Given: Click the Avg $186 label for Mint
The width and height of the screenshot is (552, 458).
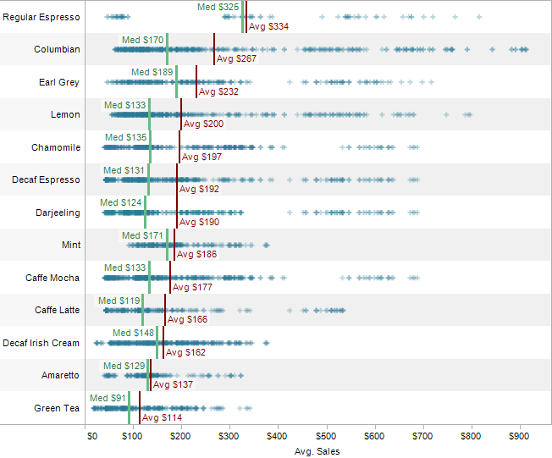Looking at the screenshot, I should click(x=196, y=254).
